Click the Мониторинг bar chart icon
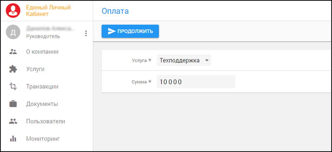The height and width of the screenshot is (152, 332). tap(13, 139)
